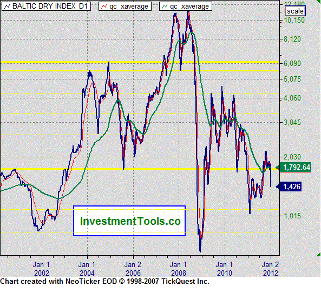321x293 pixels.
Task: Click the 1,015 price axis label
Action: tap(292, 216)
